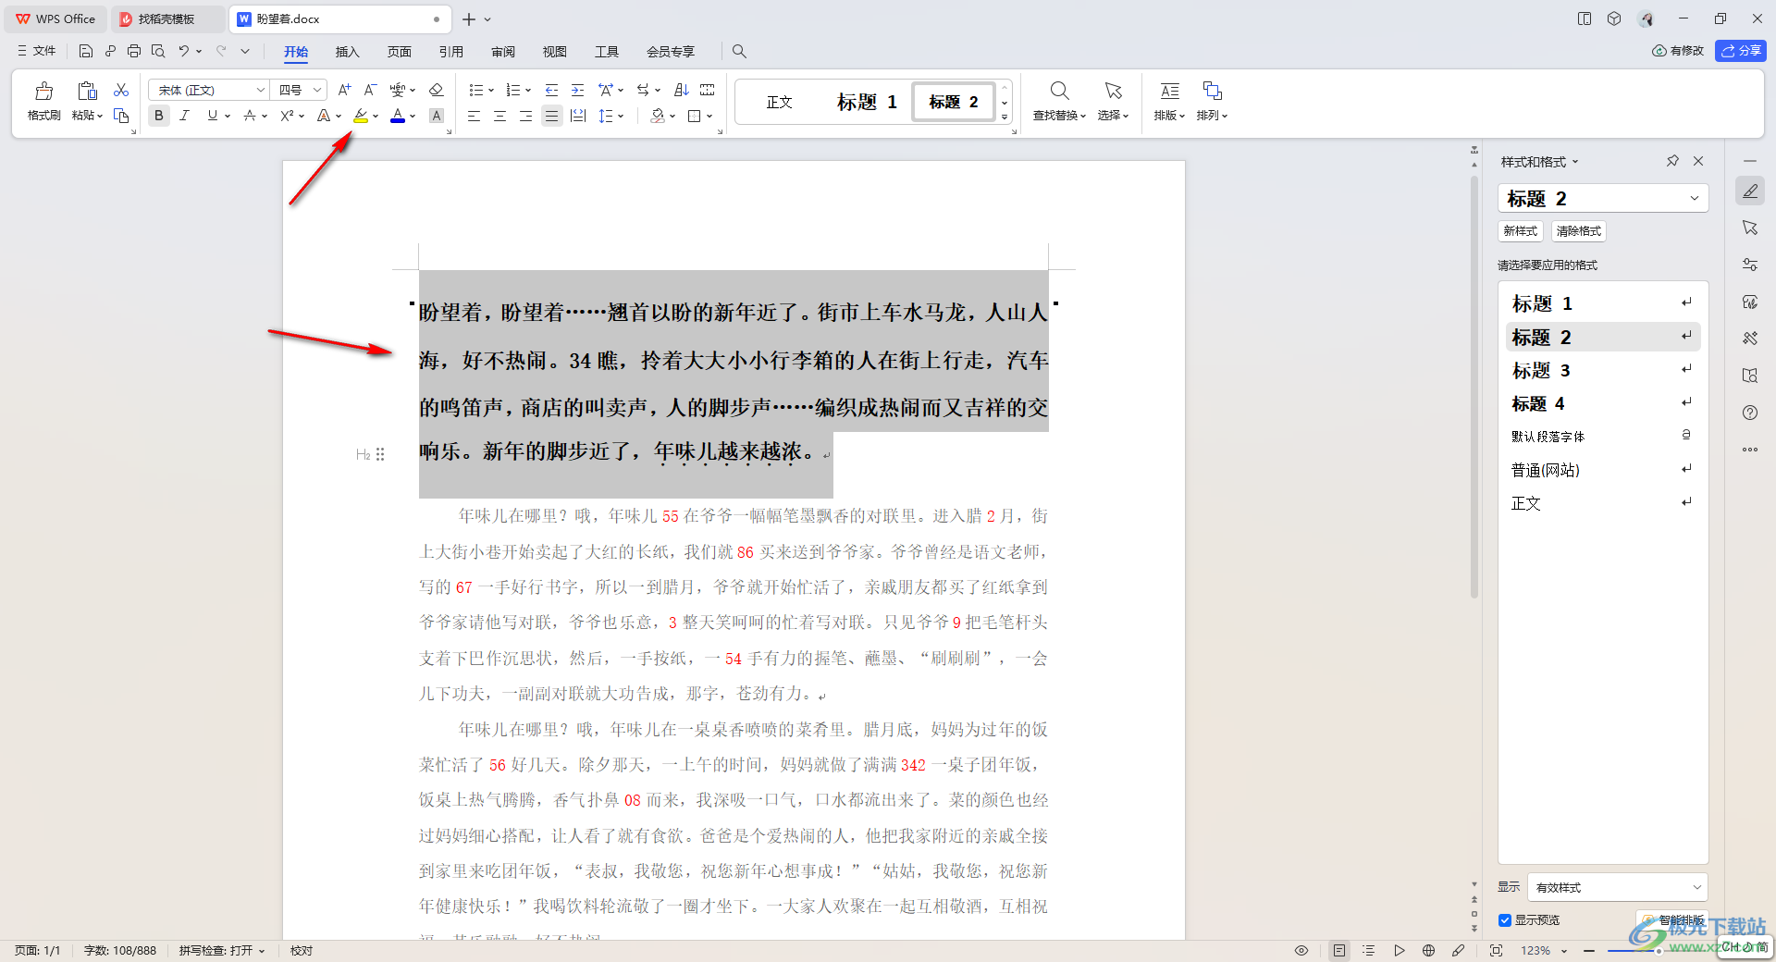Set alignment to right align

pos(525,116)
